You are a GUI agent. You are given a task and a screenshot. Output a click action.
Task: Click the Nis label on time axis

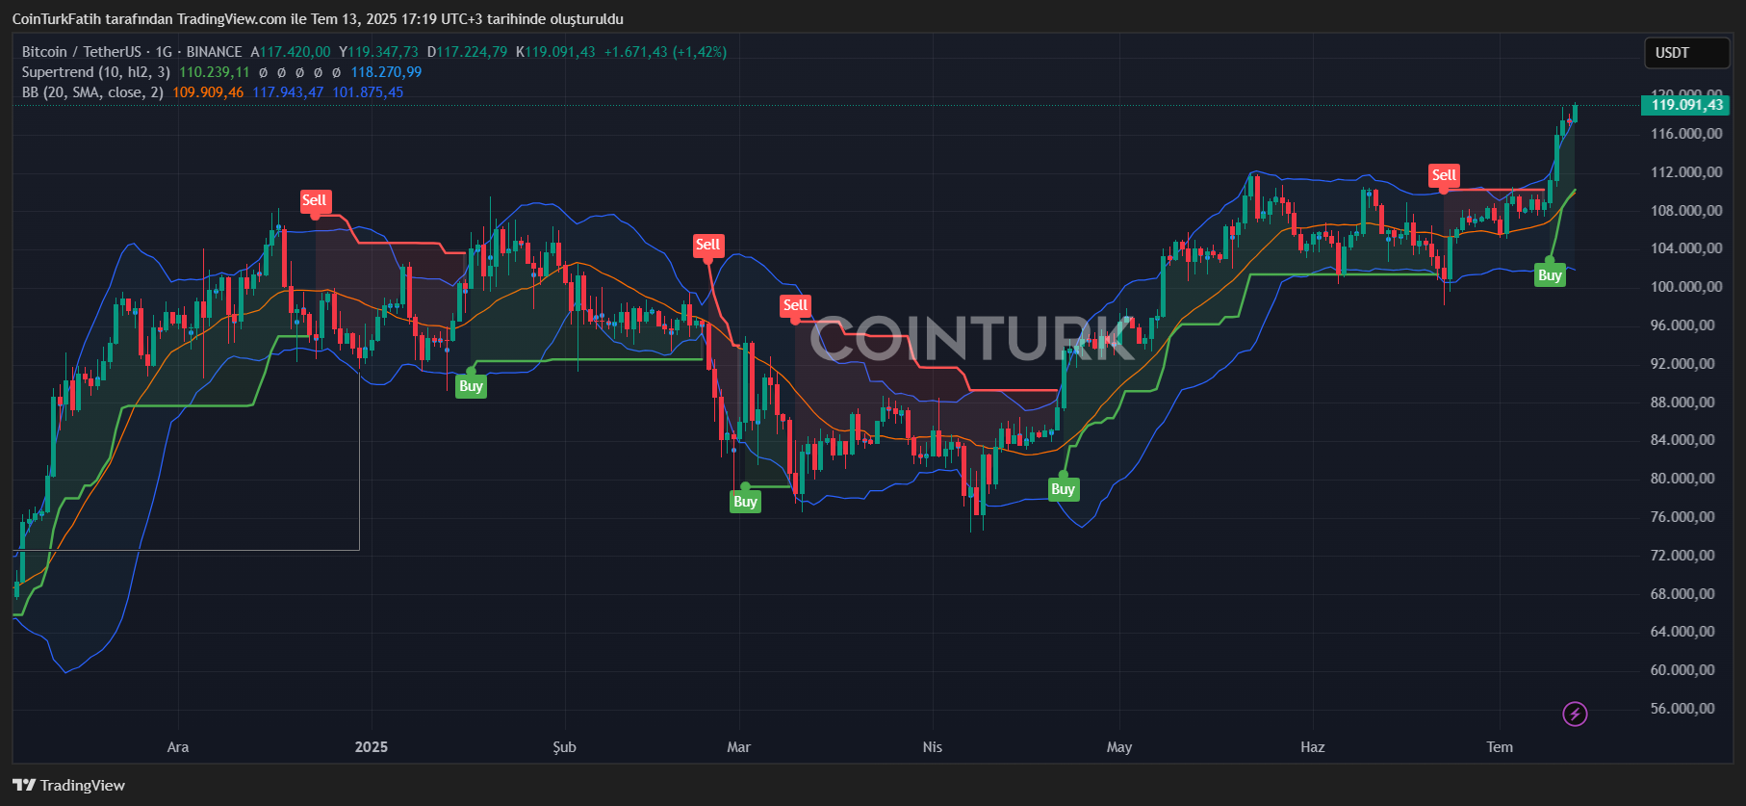(933, 747)
